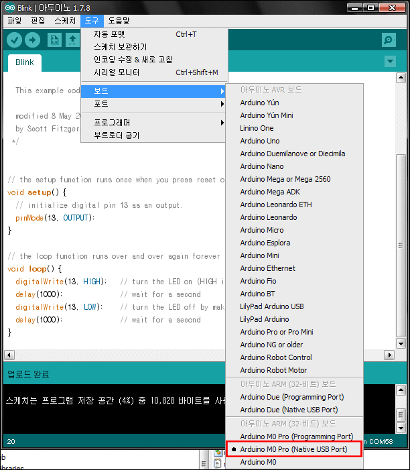410x470 pixels.
Task: Click the COM58 port status text
Action: point(381,442)
